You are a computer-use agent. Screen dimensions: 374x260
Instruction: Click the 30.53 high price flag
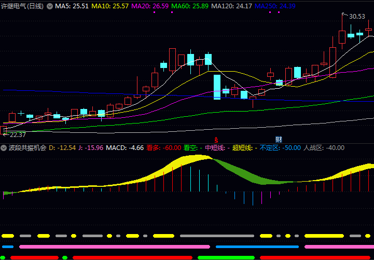pos(356,17)
